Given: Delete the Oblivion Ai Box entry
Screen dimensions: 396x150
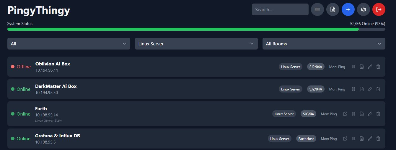Looking at the screenshot, I should 378,67.
